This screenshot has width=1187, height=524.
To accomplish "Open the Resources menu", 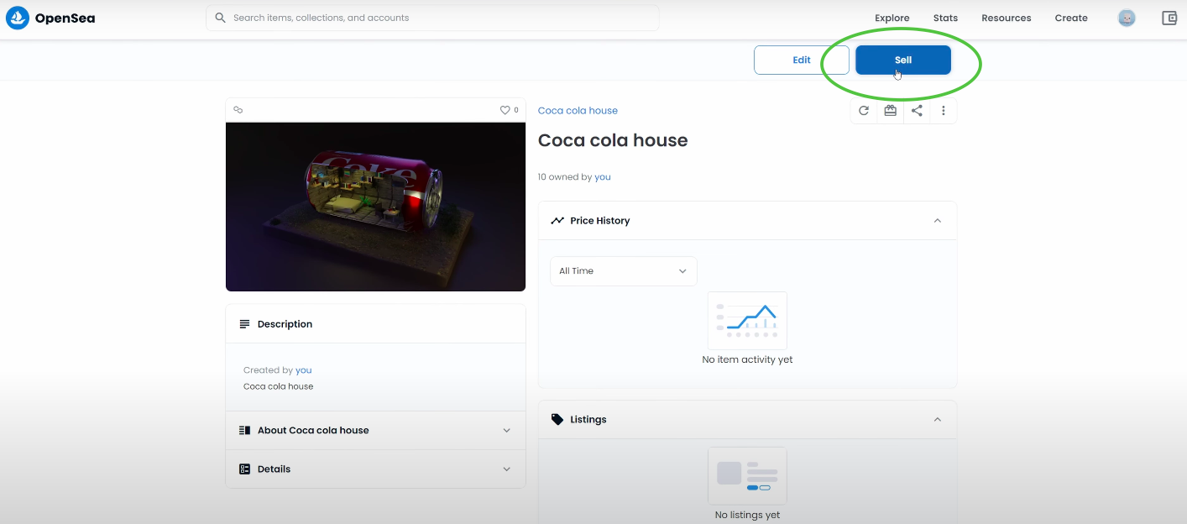I will click(x=1007, y=18).
